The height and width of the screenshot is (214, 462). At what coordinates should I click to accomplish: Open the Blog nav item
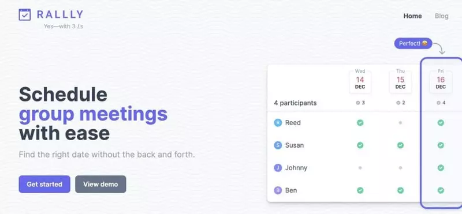coord(442,16)
